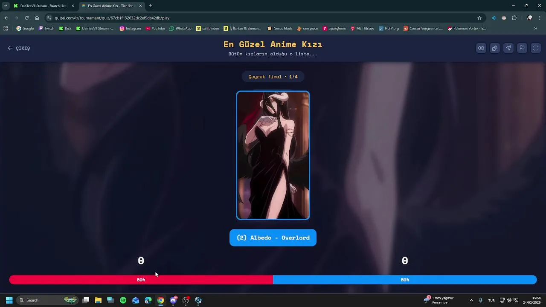Close the DanTeeVII Stream tab
The image size is (546, 307).
pos(73,6)
